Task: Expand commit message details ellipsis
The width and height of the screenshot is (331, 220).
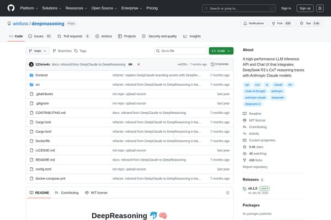Action: coord(130,64)
